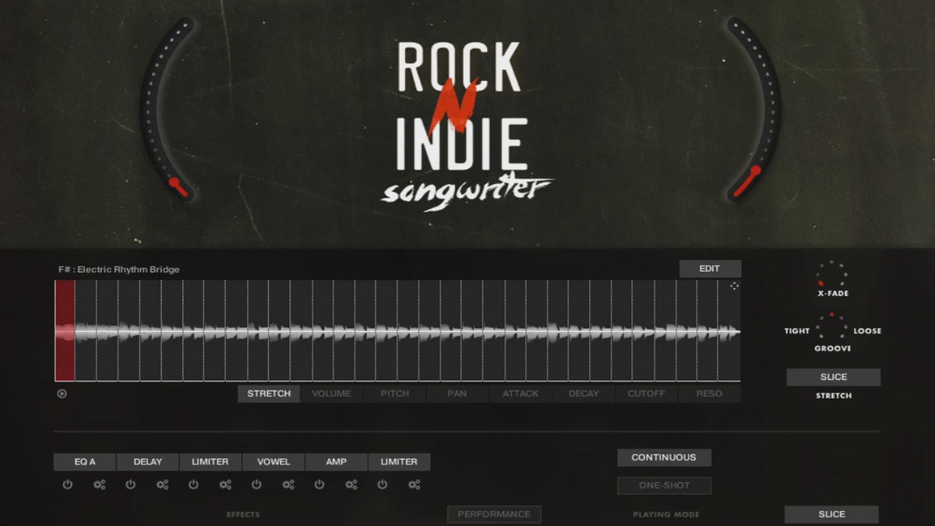Enable the DELAY effect power switch
Viewport: 935px width, 526px height.
coord(130,485)
